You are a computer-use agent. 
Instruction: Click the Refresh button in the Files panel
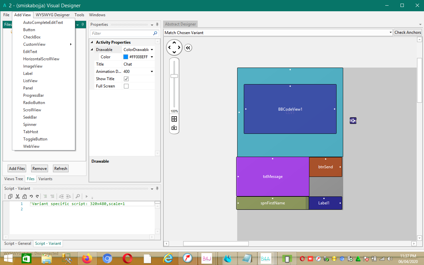pyautogui.click(x=60, y=168)
